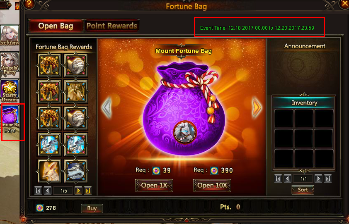Open the Starry Dream event icon
The height and width of the screenshot is (224, 349).
point(10,91)
